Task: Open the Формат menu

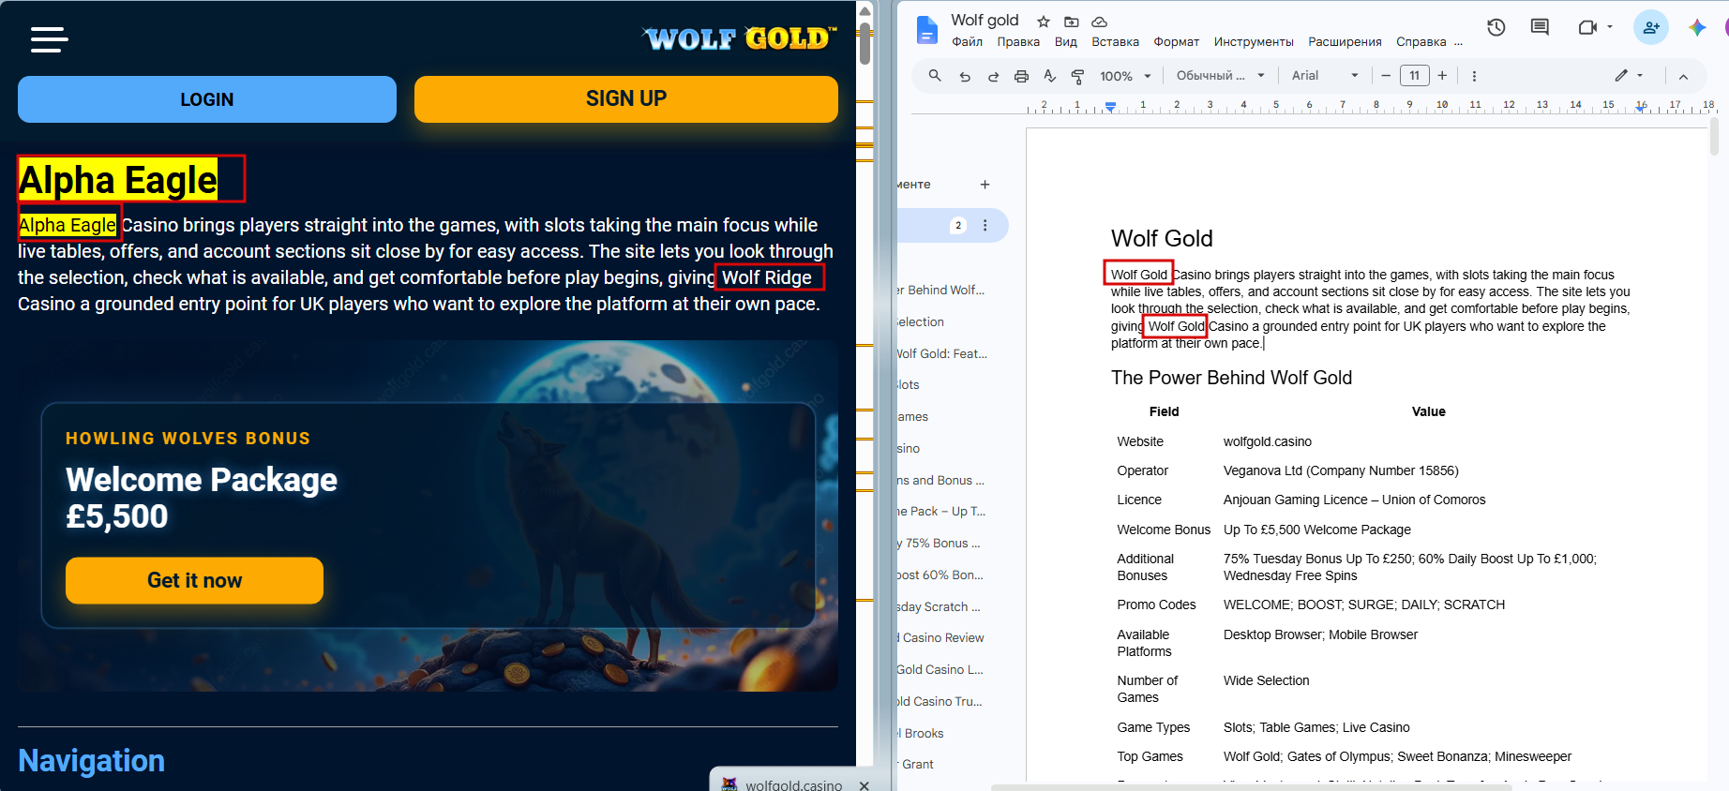Action: click(1176, 42)
